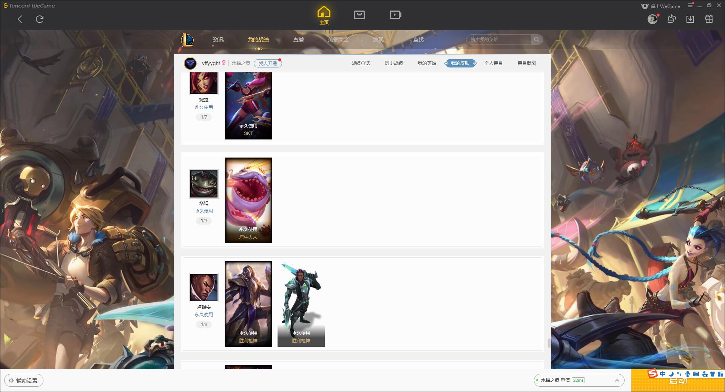Toggle Sogou punctuation mode
The height and width of the screenshot is (392, 725).
(x=679, y=374)
